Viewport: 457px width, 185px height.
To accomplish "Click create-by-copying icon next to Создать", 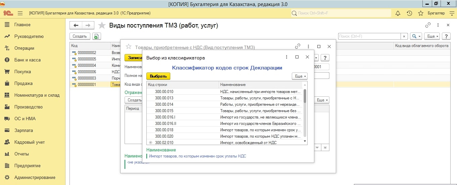I will (x=97, y=36).
